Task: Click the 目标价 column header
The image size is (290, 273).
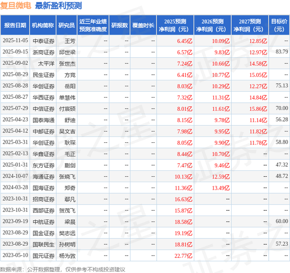Action: point(279,25)
